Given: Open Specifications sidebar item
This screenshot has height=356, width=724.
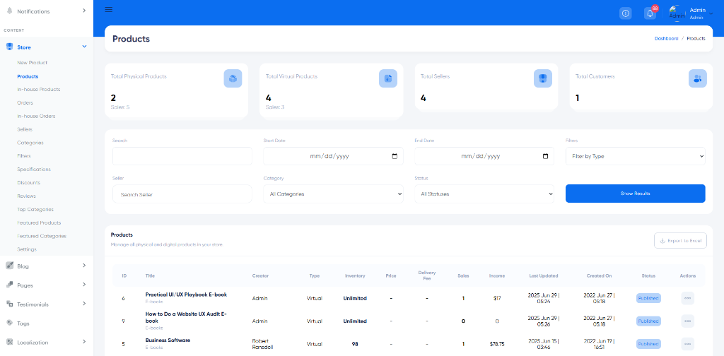Looking at the screenshot, I should [x=34, y=170].
